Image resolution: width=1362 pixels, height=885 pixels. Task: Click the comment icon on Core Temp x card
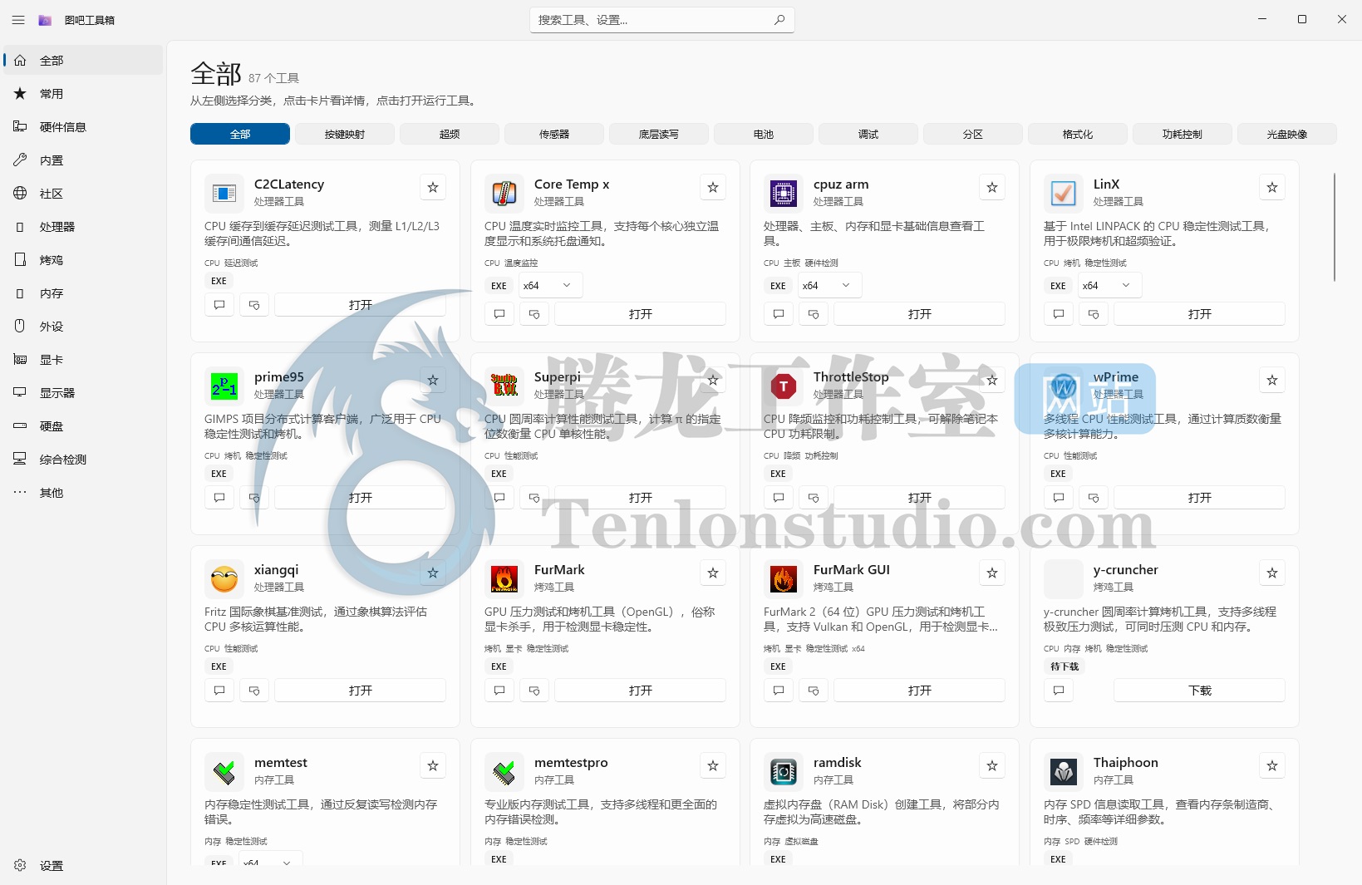coord(499,314)
